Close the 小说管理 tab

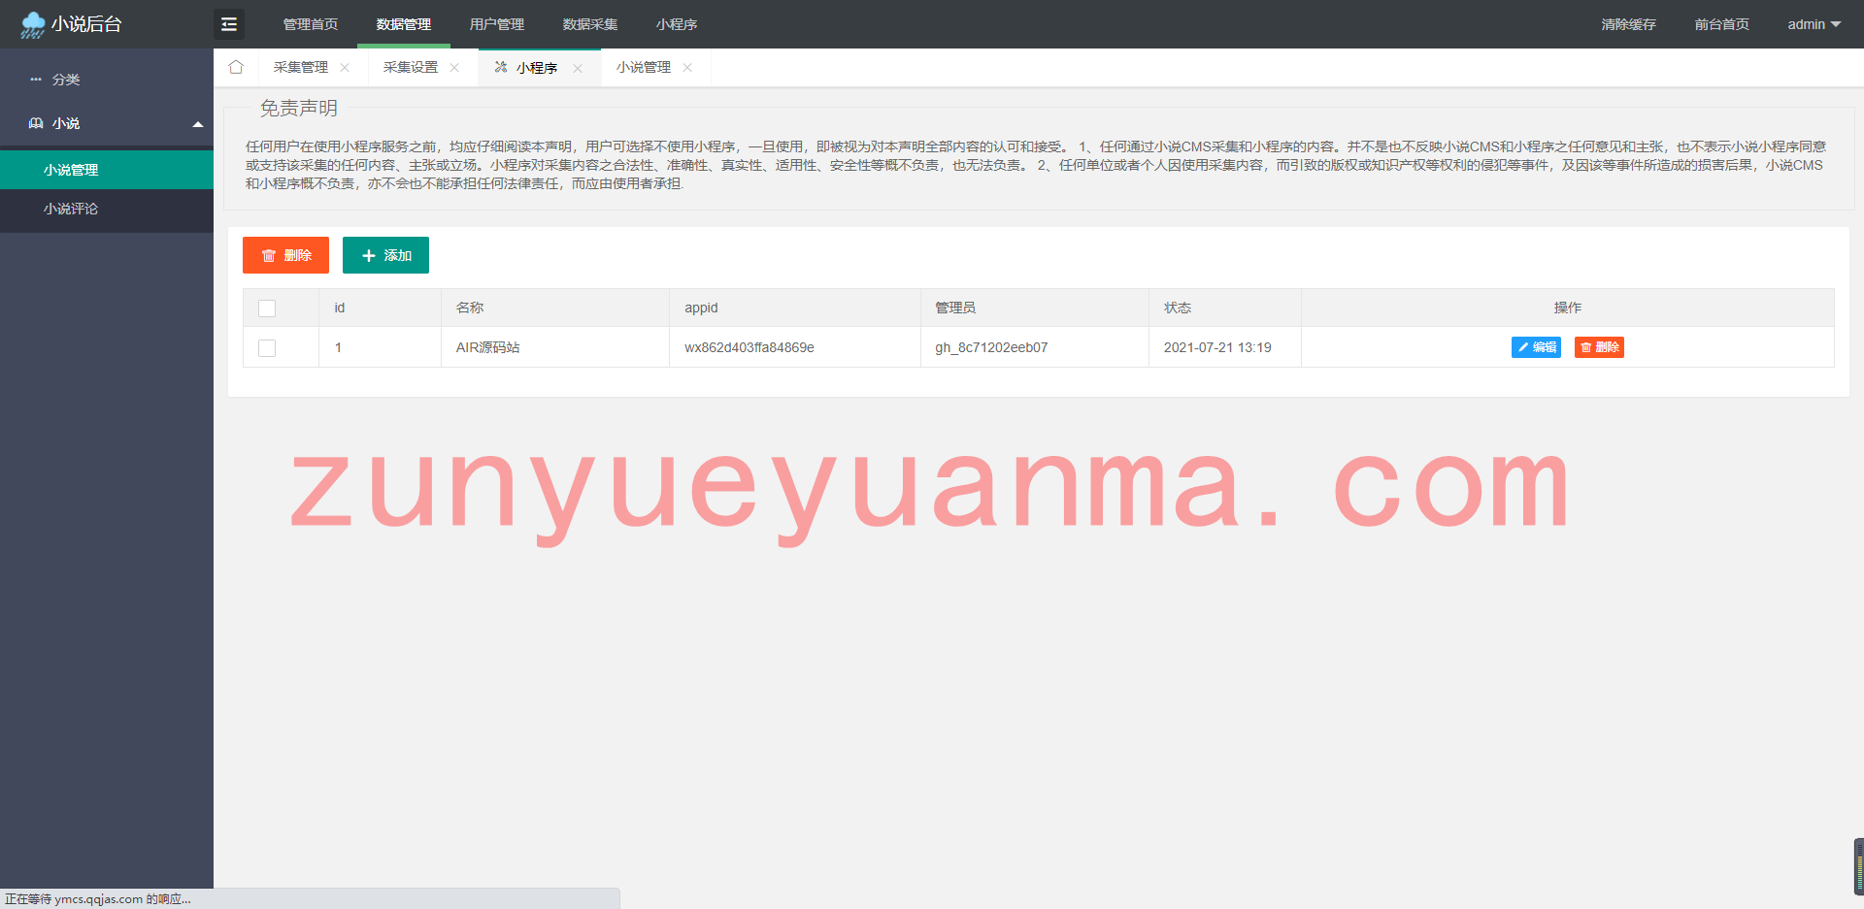[x=687, y=68]
